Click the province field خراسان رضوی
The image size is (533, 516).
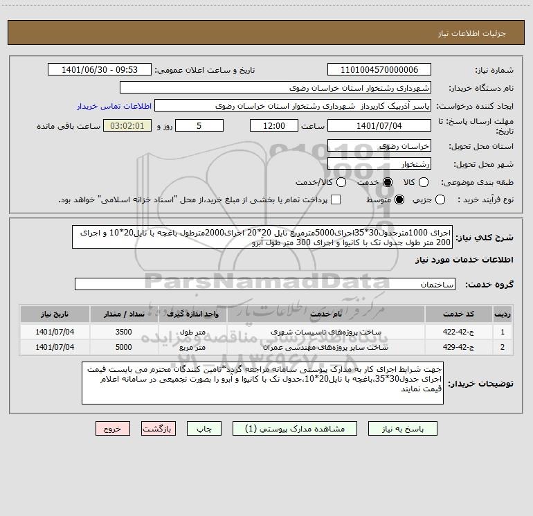[x=379, y=146]
